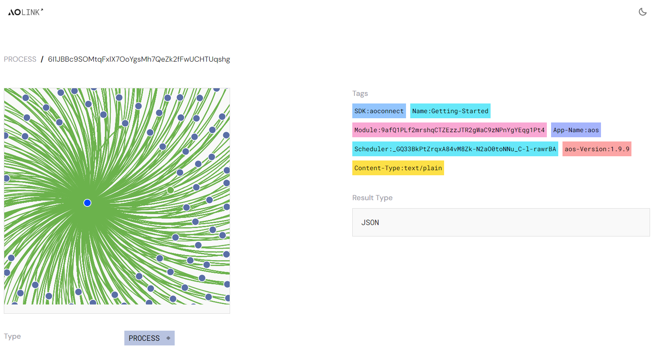Click the pink Module tag
This screenshot has width=653, height=356.
(x=449, y=130)
